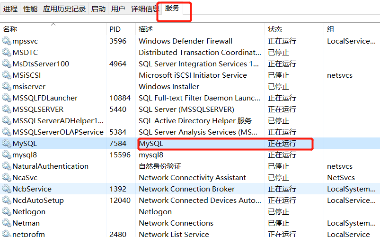Viewport: 380px width, 237px height.
Task: Switch to the 进程 tab
Action: click(x=10, y=9)
